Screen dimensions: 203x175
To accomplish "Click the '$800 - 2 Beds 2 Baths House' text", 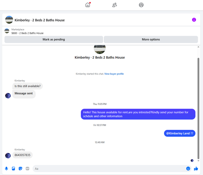I will coord(28,33).
